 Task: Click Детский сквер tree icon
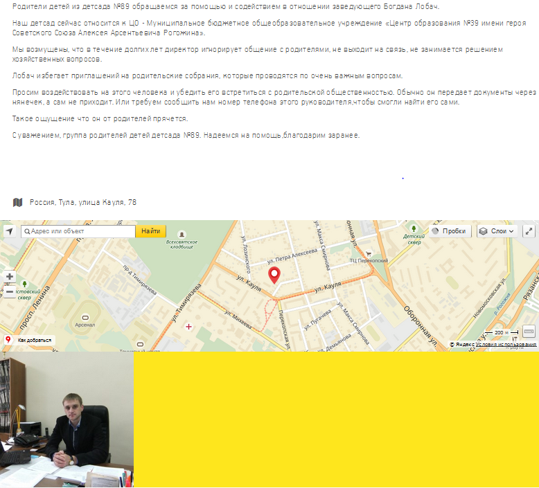coord(414,228)
